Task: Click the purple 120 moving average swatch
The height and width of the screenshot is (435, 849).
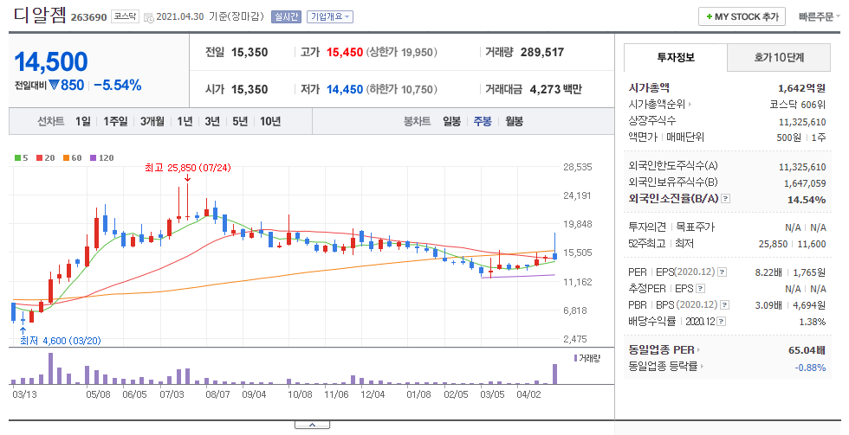Action: 94,157
